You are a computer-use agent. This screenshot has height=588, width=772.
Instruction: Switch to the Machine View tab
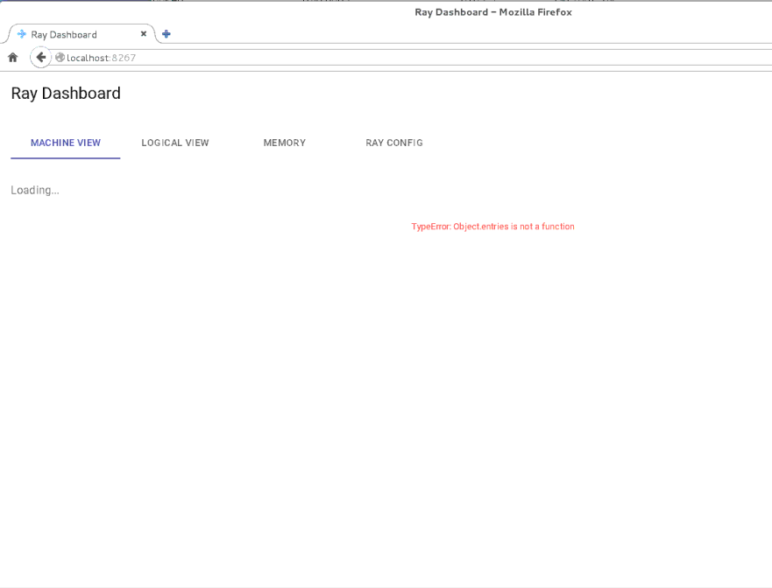click(x=66, y=143)
